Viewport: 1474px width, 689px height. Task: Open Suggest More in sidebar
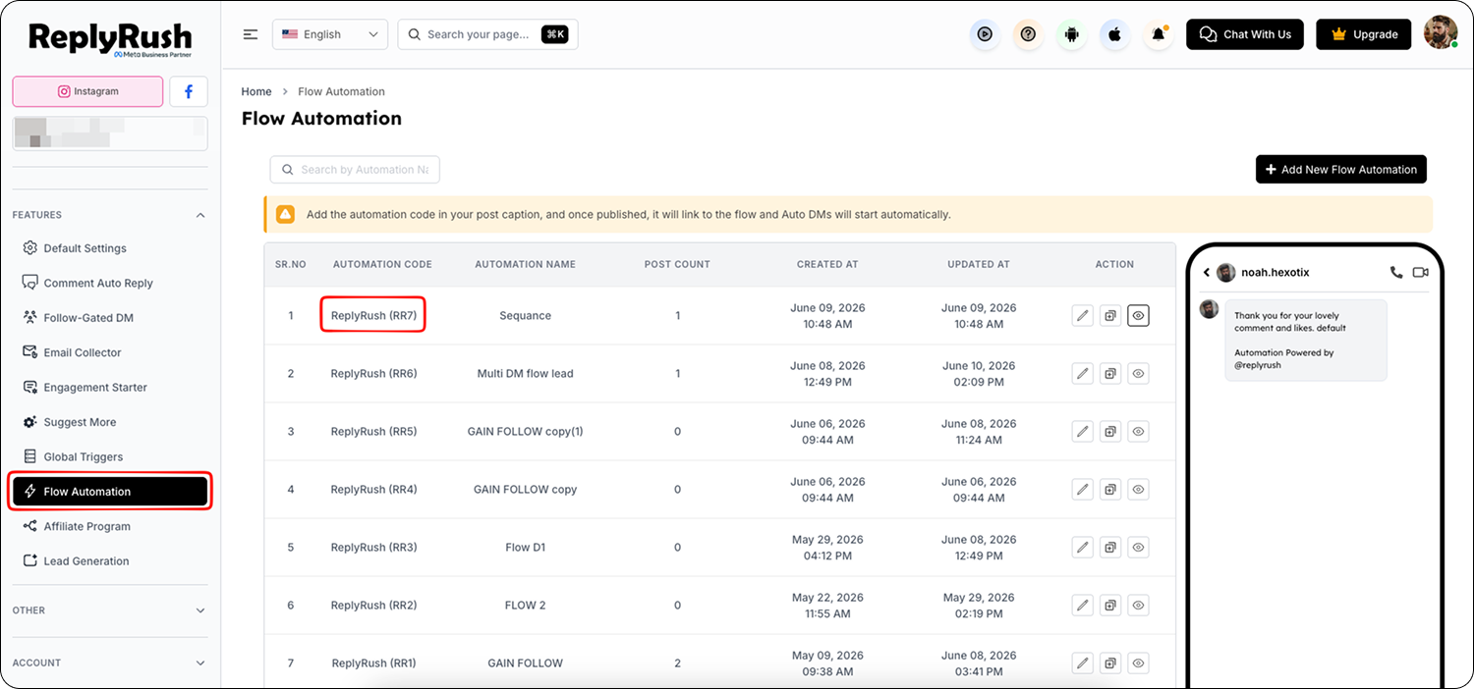[x=110, y=422]
